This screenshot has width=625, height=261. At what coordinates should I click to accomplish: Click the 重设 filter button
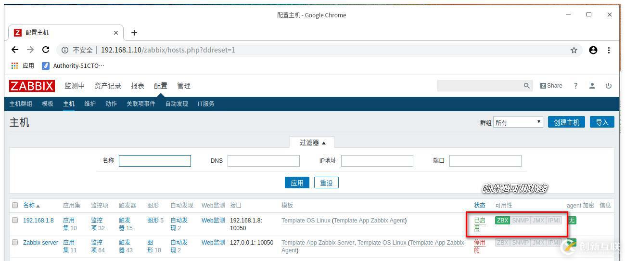[327, 183]
